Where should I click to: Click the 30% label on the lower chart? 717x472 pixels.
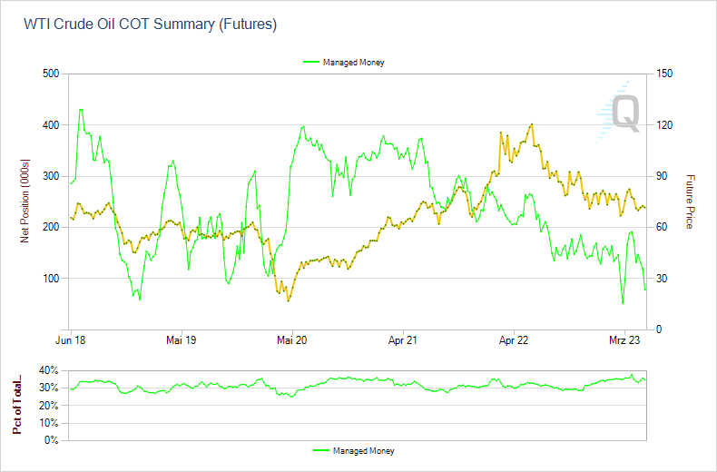(x=49, y=388)
